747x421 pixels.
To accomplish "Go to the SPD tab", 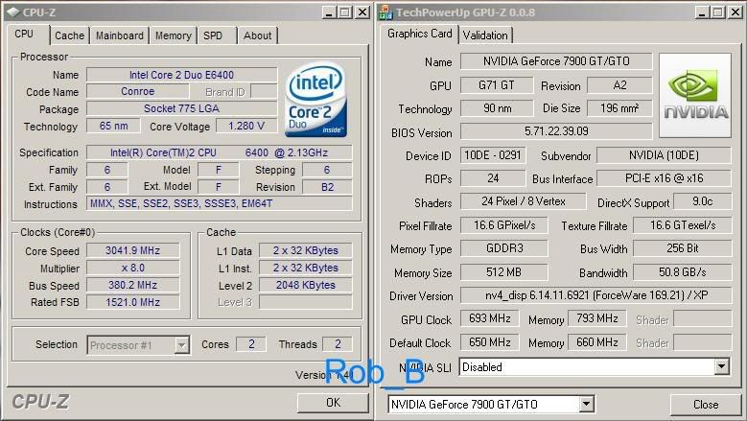I will coord(213,35).
